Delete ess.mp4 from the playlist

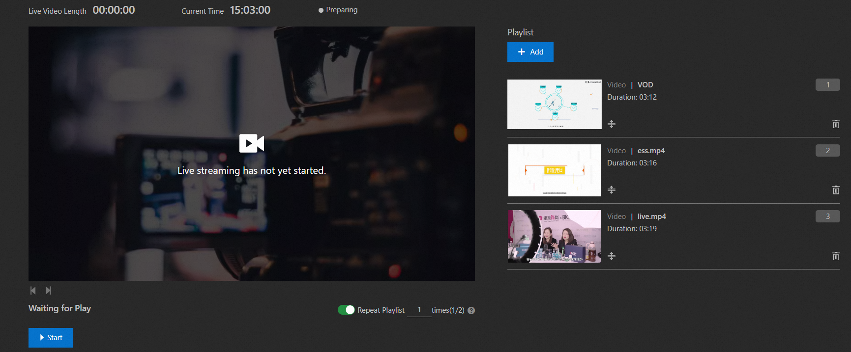[x=836, y=190]
